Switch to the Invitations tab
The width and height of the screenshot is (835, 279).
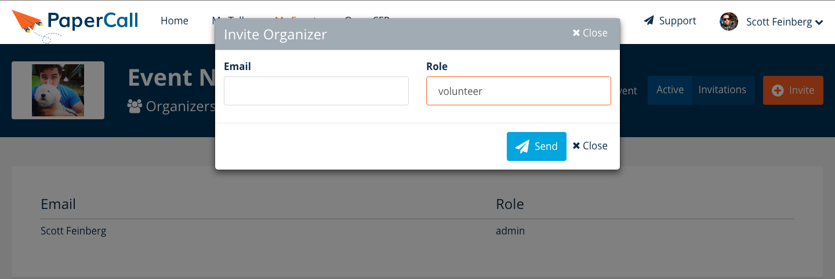click(x=722, y=90)
